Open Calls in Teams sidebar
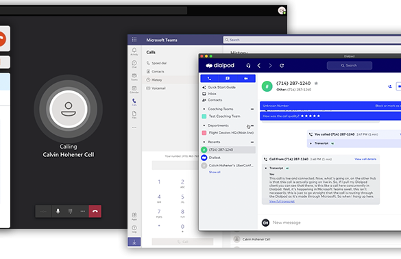Viewport: 401px width, 259px height. 134,102
